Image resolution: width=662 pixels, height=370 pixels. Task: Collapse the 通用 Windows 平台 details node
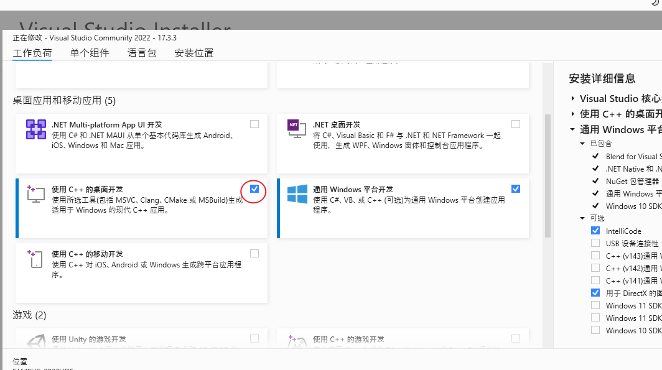tap(572, 130)
